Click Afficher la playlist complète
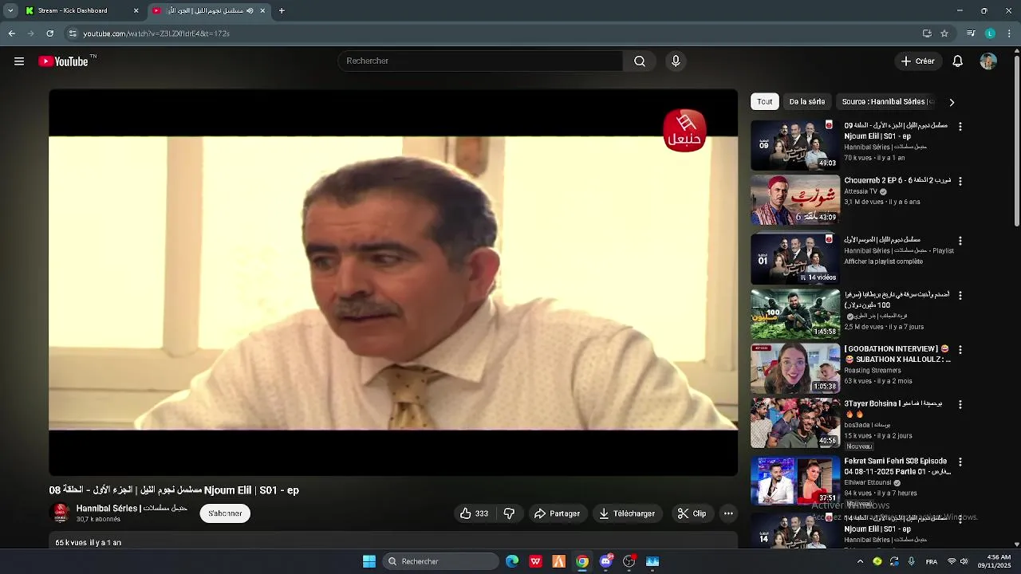Image resolution: width=1021 pixels, height=574 pixels. pyautogui.click(x=884, y=261)
